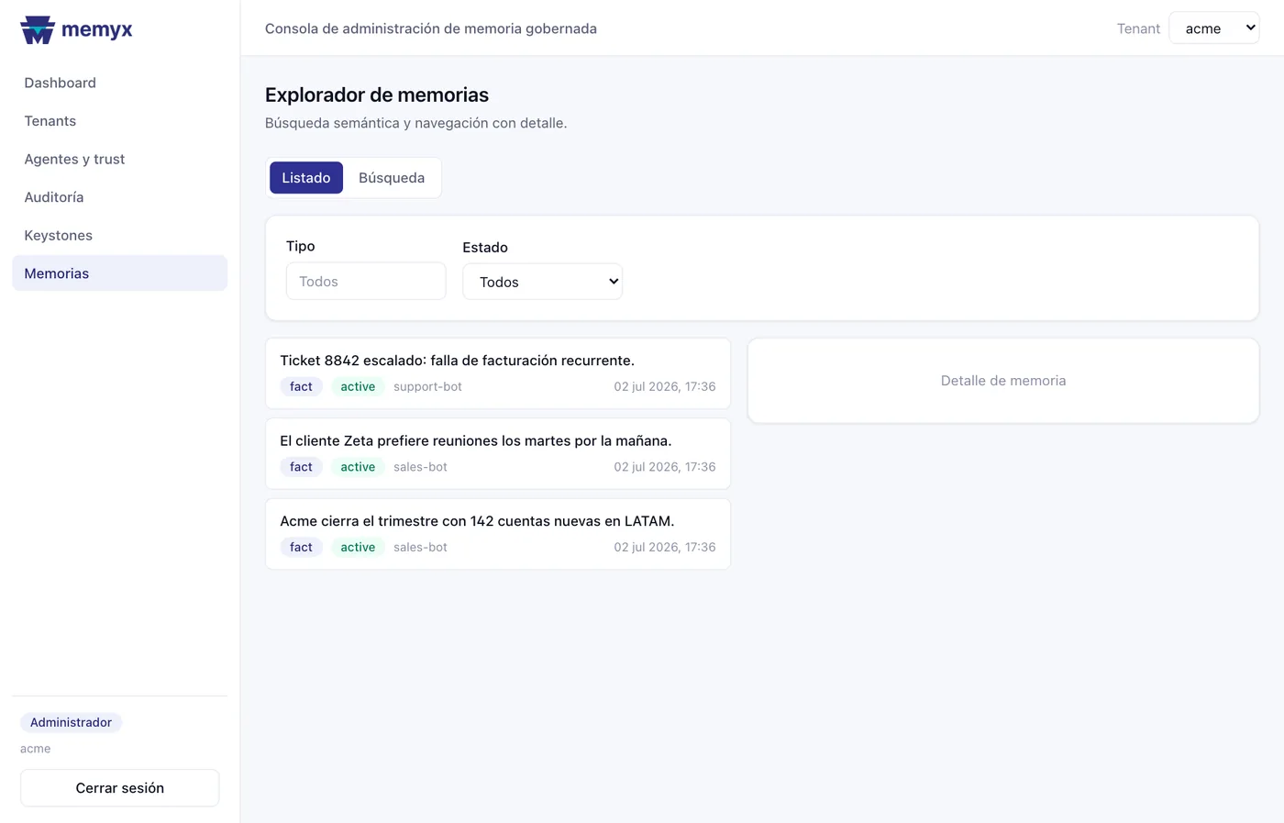Open the Dashboard page
The width and height of the screenshot is (1284, 823).
pyautogui.click(x=119, y=83)
